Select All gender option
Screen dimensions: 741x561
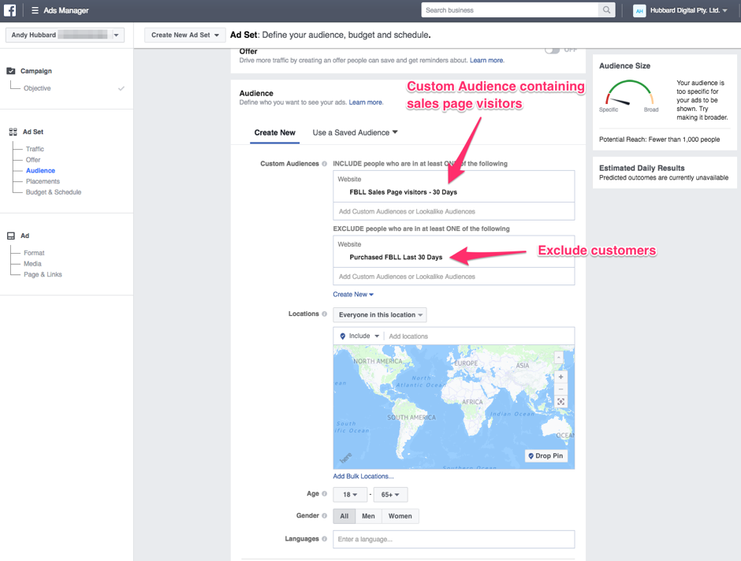click(344, 516)
